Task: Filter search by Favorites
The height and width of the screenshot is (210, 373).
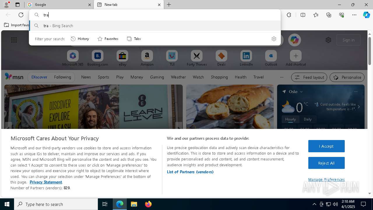Action: click(x=108, y=39)
